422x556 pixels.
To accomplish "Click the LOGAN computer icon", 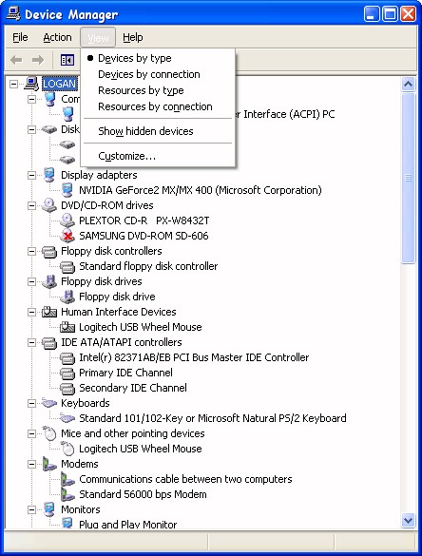I will [32, 84].
